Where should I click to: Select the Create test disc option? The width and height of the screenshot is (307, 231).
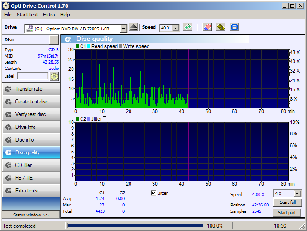31,102
